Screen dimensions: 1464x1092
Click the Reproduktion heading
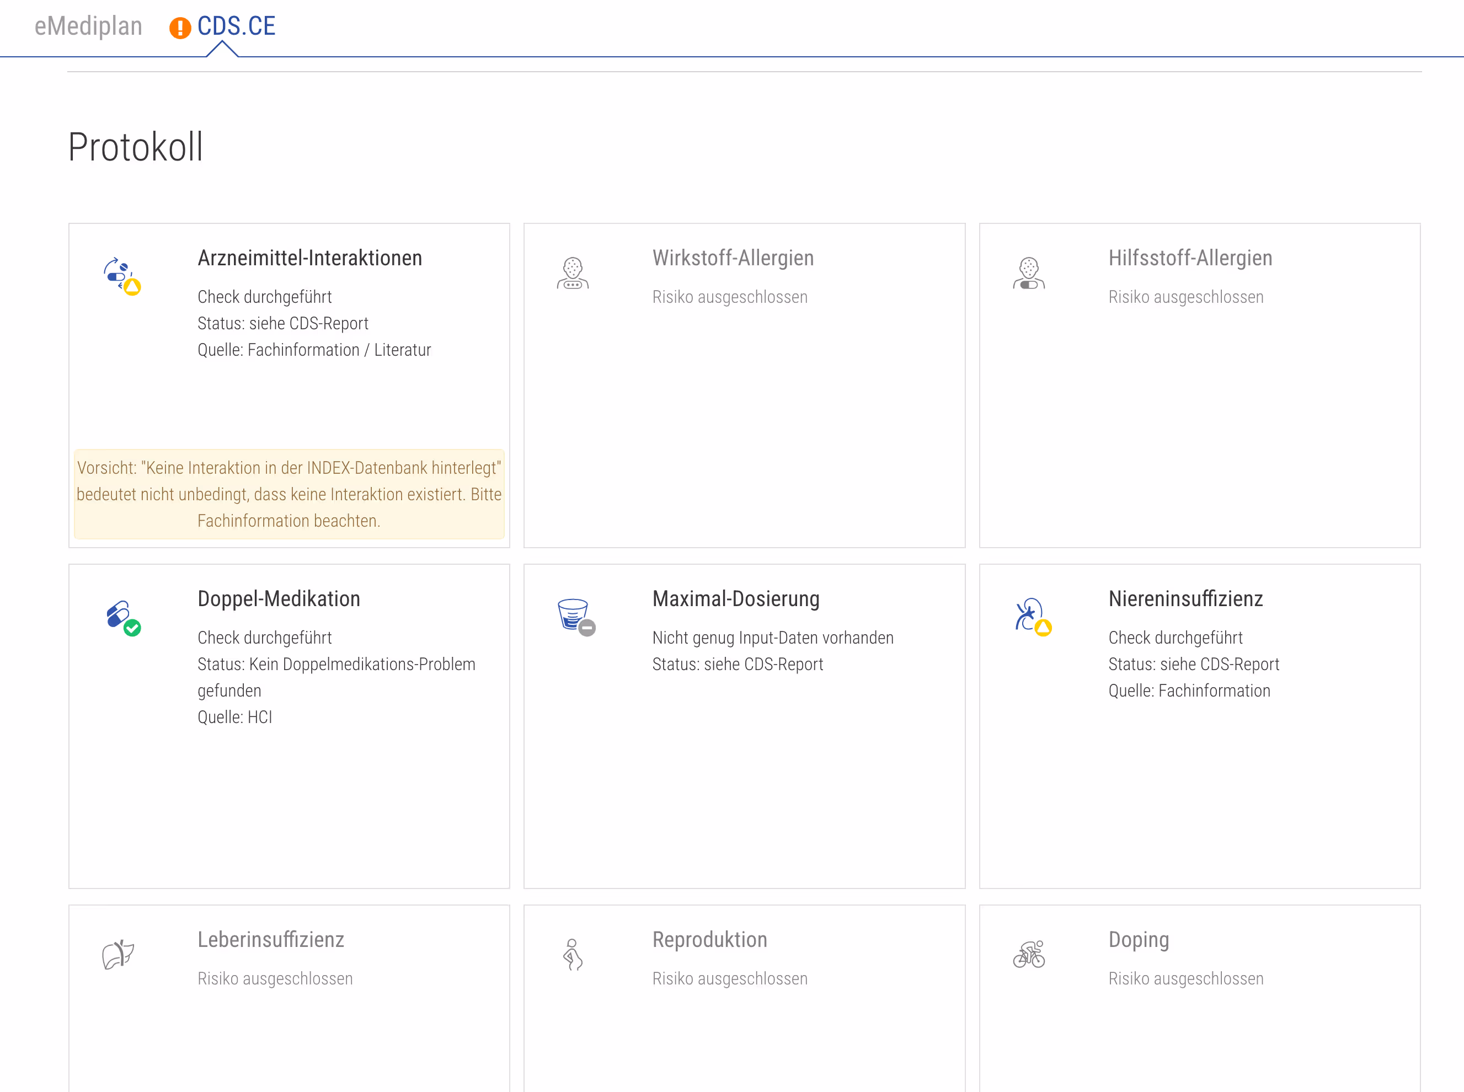point(709,939)
